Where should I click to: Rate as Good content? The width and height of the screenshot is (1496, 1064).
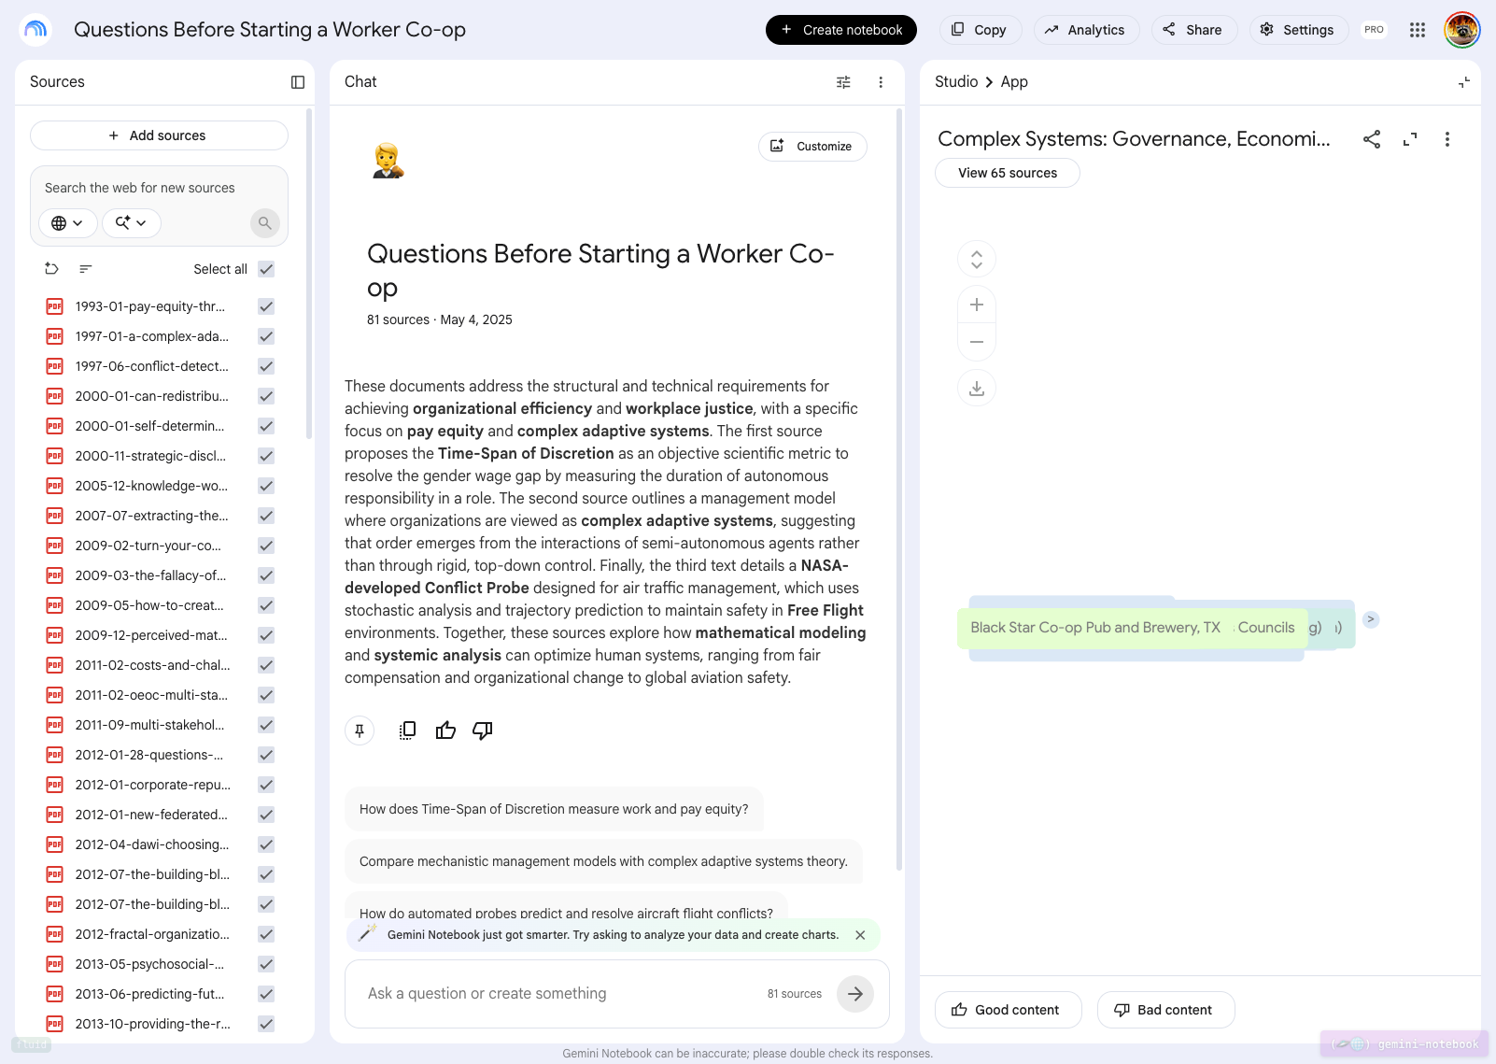[x=1008, y=1010]
